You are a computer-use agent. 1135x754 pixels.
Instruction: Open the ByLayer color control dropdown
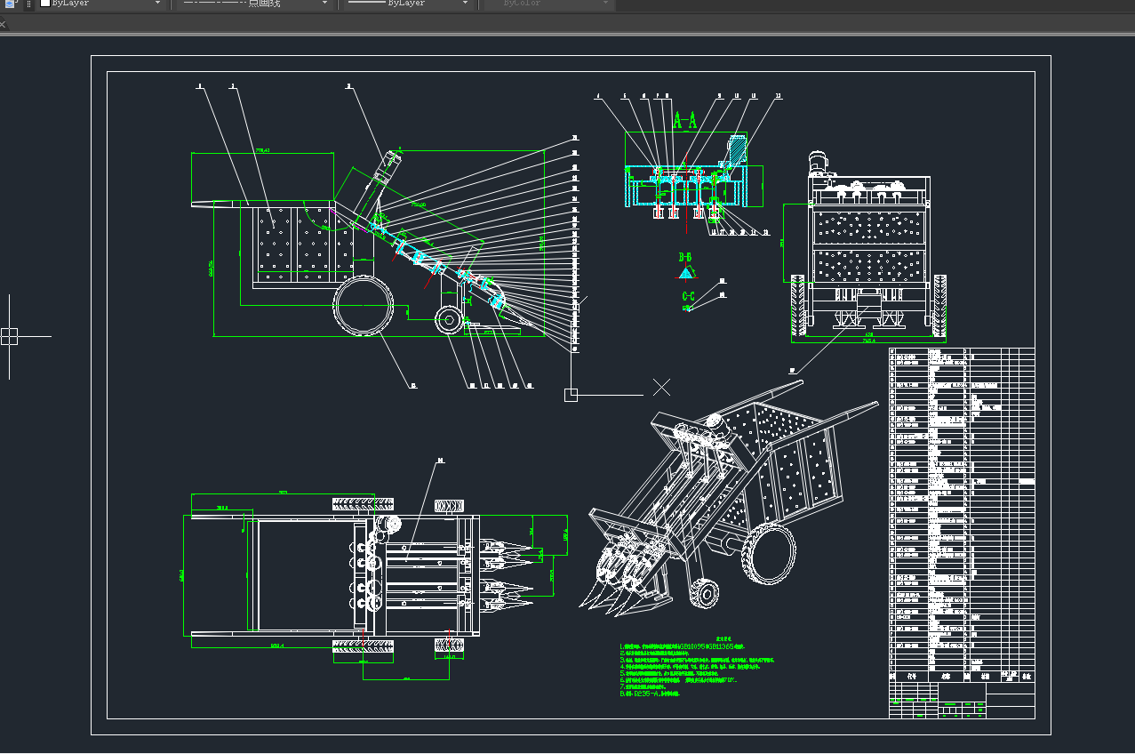tap(101, 4)
